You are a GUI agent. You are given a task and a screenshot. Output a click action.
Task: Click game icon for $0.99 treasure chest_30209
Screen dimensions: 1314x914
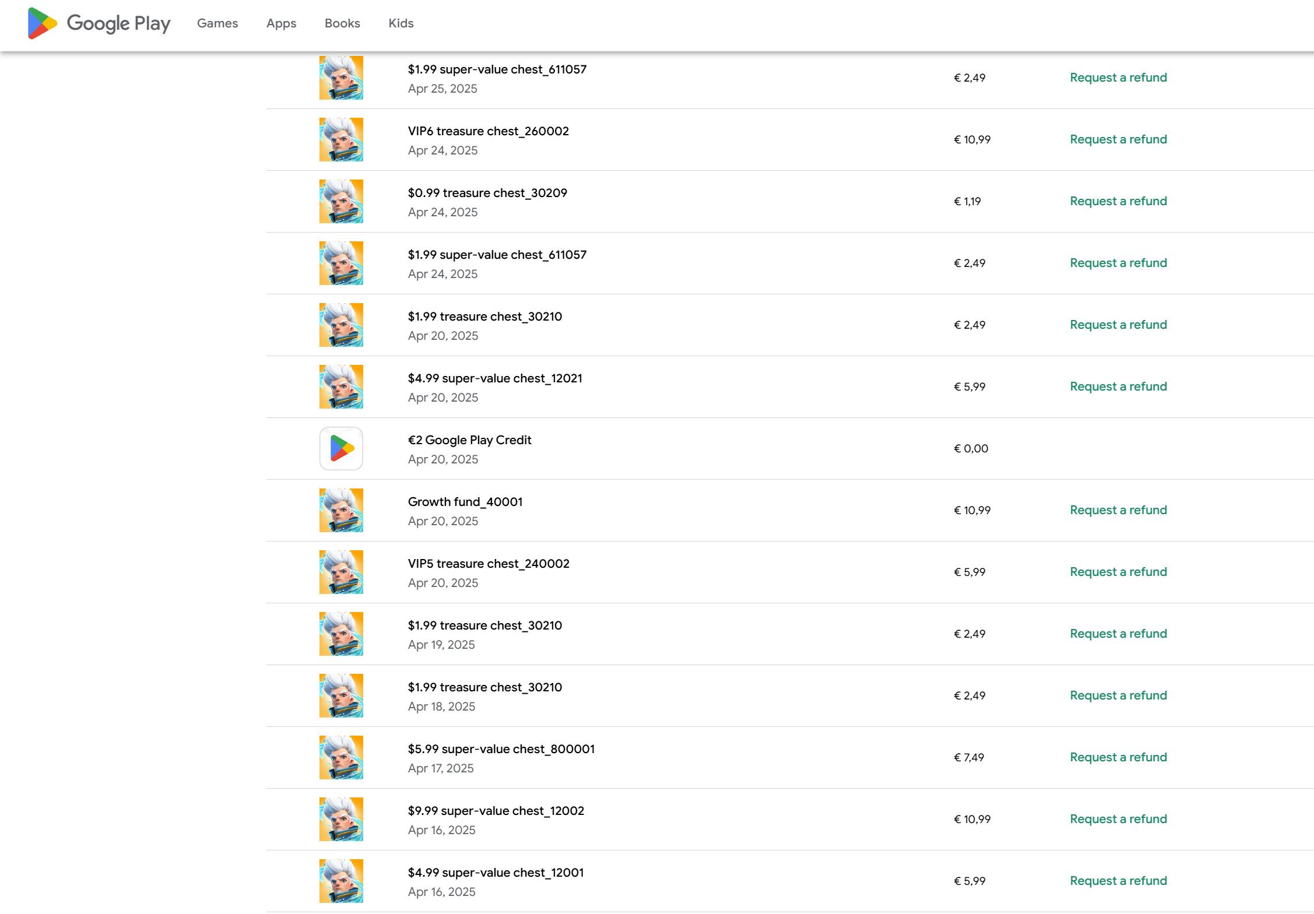pos(341,201)
